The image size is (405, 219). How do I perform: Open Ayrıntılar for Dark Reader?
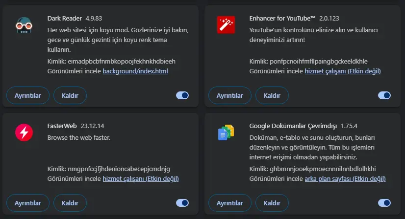click(28, 95)
